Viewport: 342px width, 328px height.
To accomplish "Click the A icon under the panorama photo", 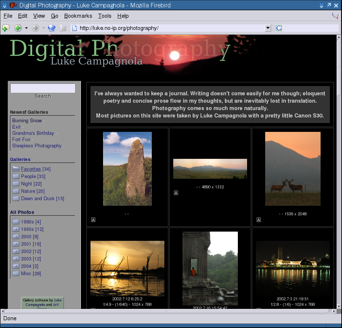I will [176, 193].
